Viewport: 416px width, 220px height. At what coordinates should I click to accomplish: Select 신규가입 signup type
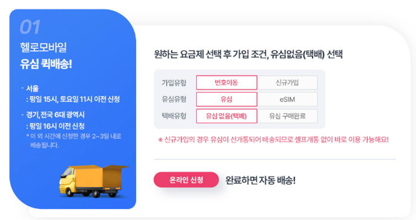(x=287, y=82)
